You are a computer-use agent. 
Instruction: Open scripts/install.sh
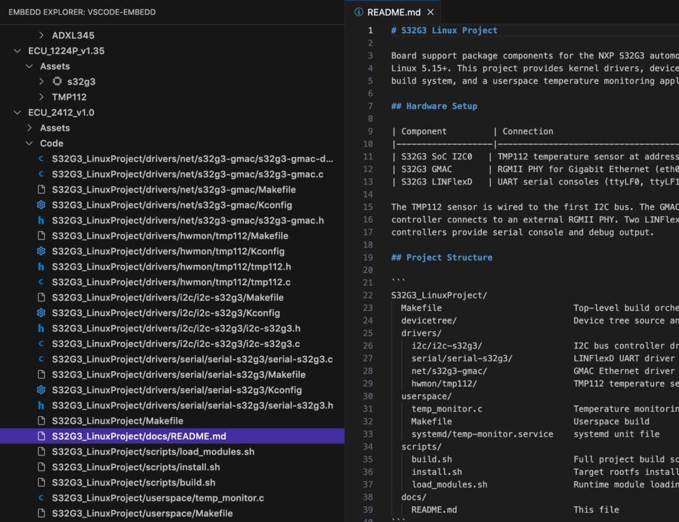click(x=136, y=467)
